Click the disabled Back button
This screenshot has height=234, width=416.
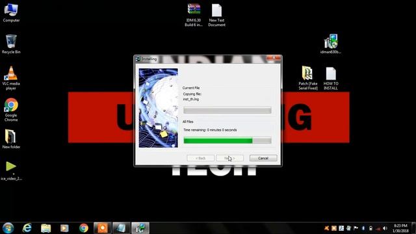[x=201, y=158]
